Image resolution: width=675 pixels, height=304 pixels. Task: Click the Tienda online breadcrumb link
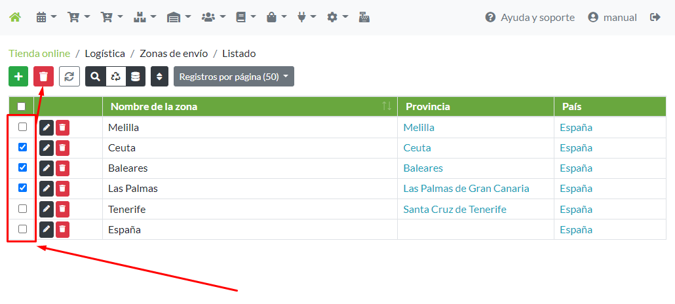39,53
